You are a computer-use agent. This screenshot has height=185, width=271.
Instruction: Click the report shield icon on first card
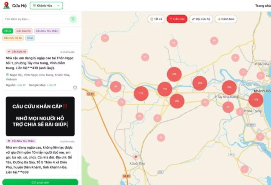point(75,87)
